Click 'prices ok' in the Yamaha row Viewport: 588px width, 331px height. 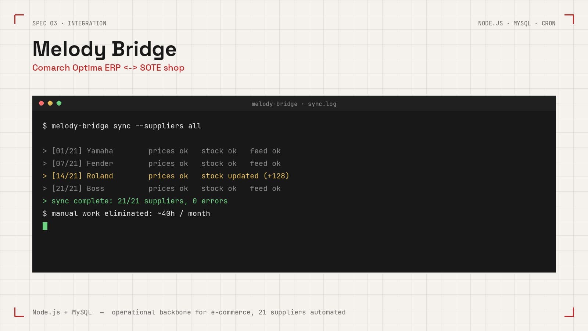pyautogui.click(x=168, y=151)
